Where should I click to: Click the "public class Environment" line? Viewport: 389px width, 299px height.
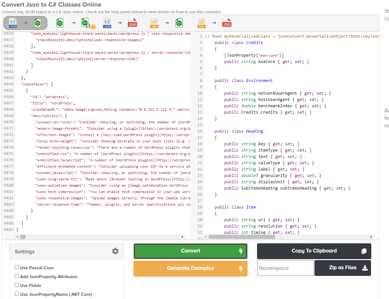pos(244,80)
